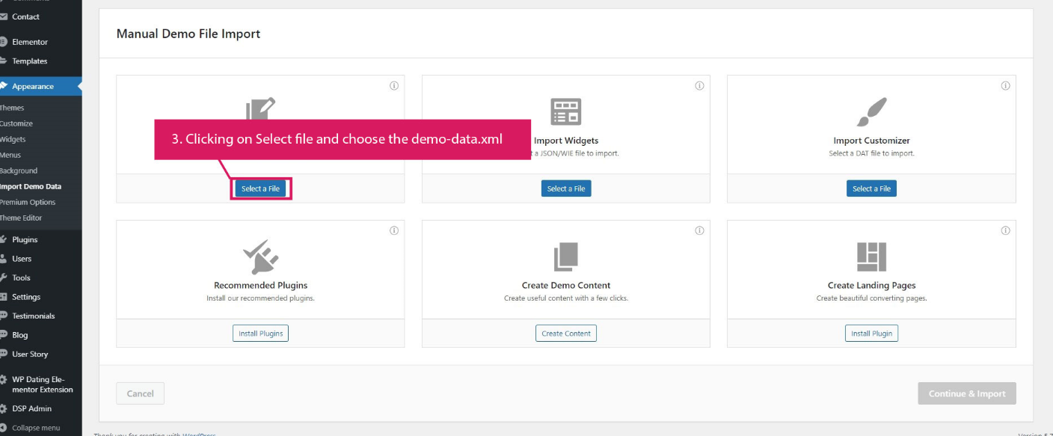Click the Create Demo Content title
The height and width of the screenshot is (436, 1053).
pyautogui.click(x=566, y=286)
